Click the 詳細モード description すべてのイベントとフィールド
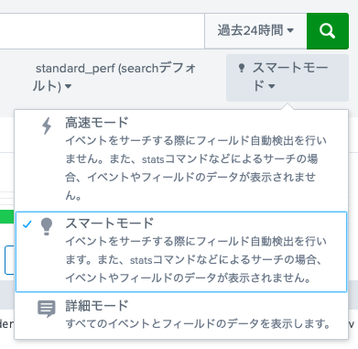Screen dimensions: 358x349 point(198,323)
